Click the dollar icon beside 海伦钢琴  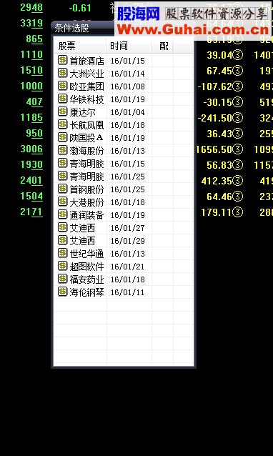pos(62,292)
